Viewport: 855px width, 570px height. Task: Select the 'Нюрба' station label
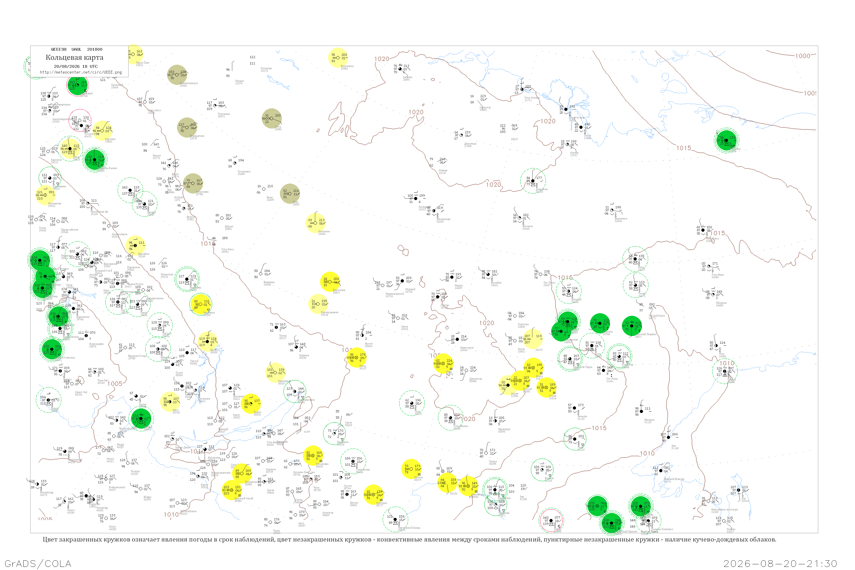click(458, 285)
